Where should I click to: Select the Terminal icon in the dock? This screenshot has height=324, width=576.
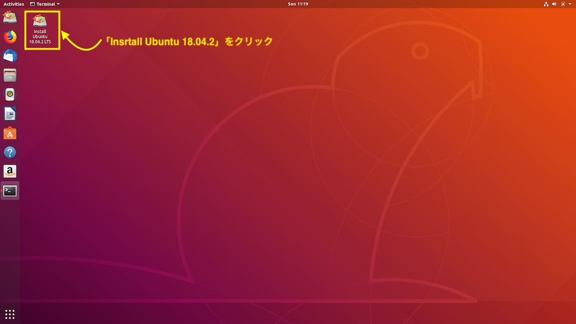click(x=10, y=191)
